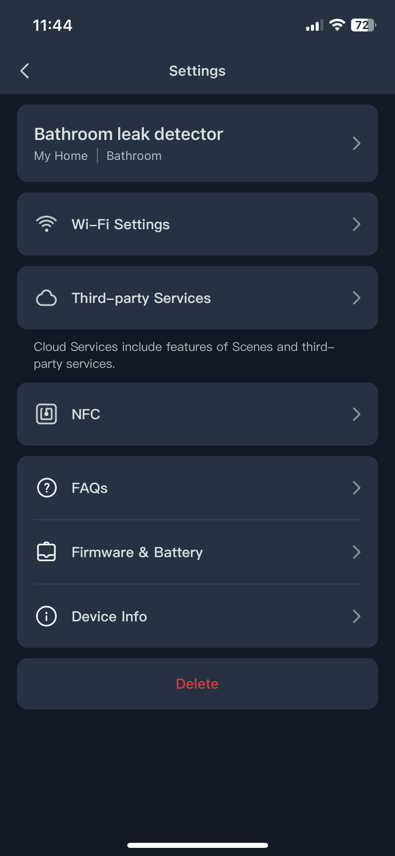Tap the NFC tag icon
This screenshot has height=856, width=395.
coord(47,414)
